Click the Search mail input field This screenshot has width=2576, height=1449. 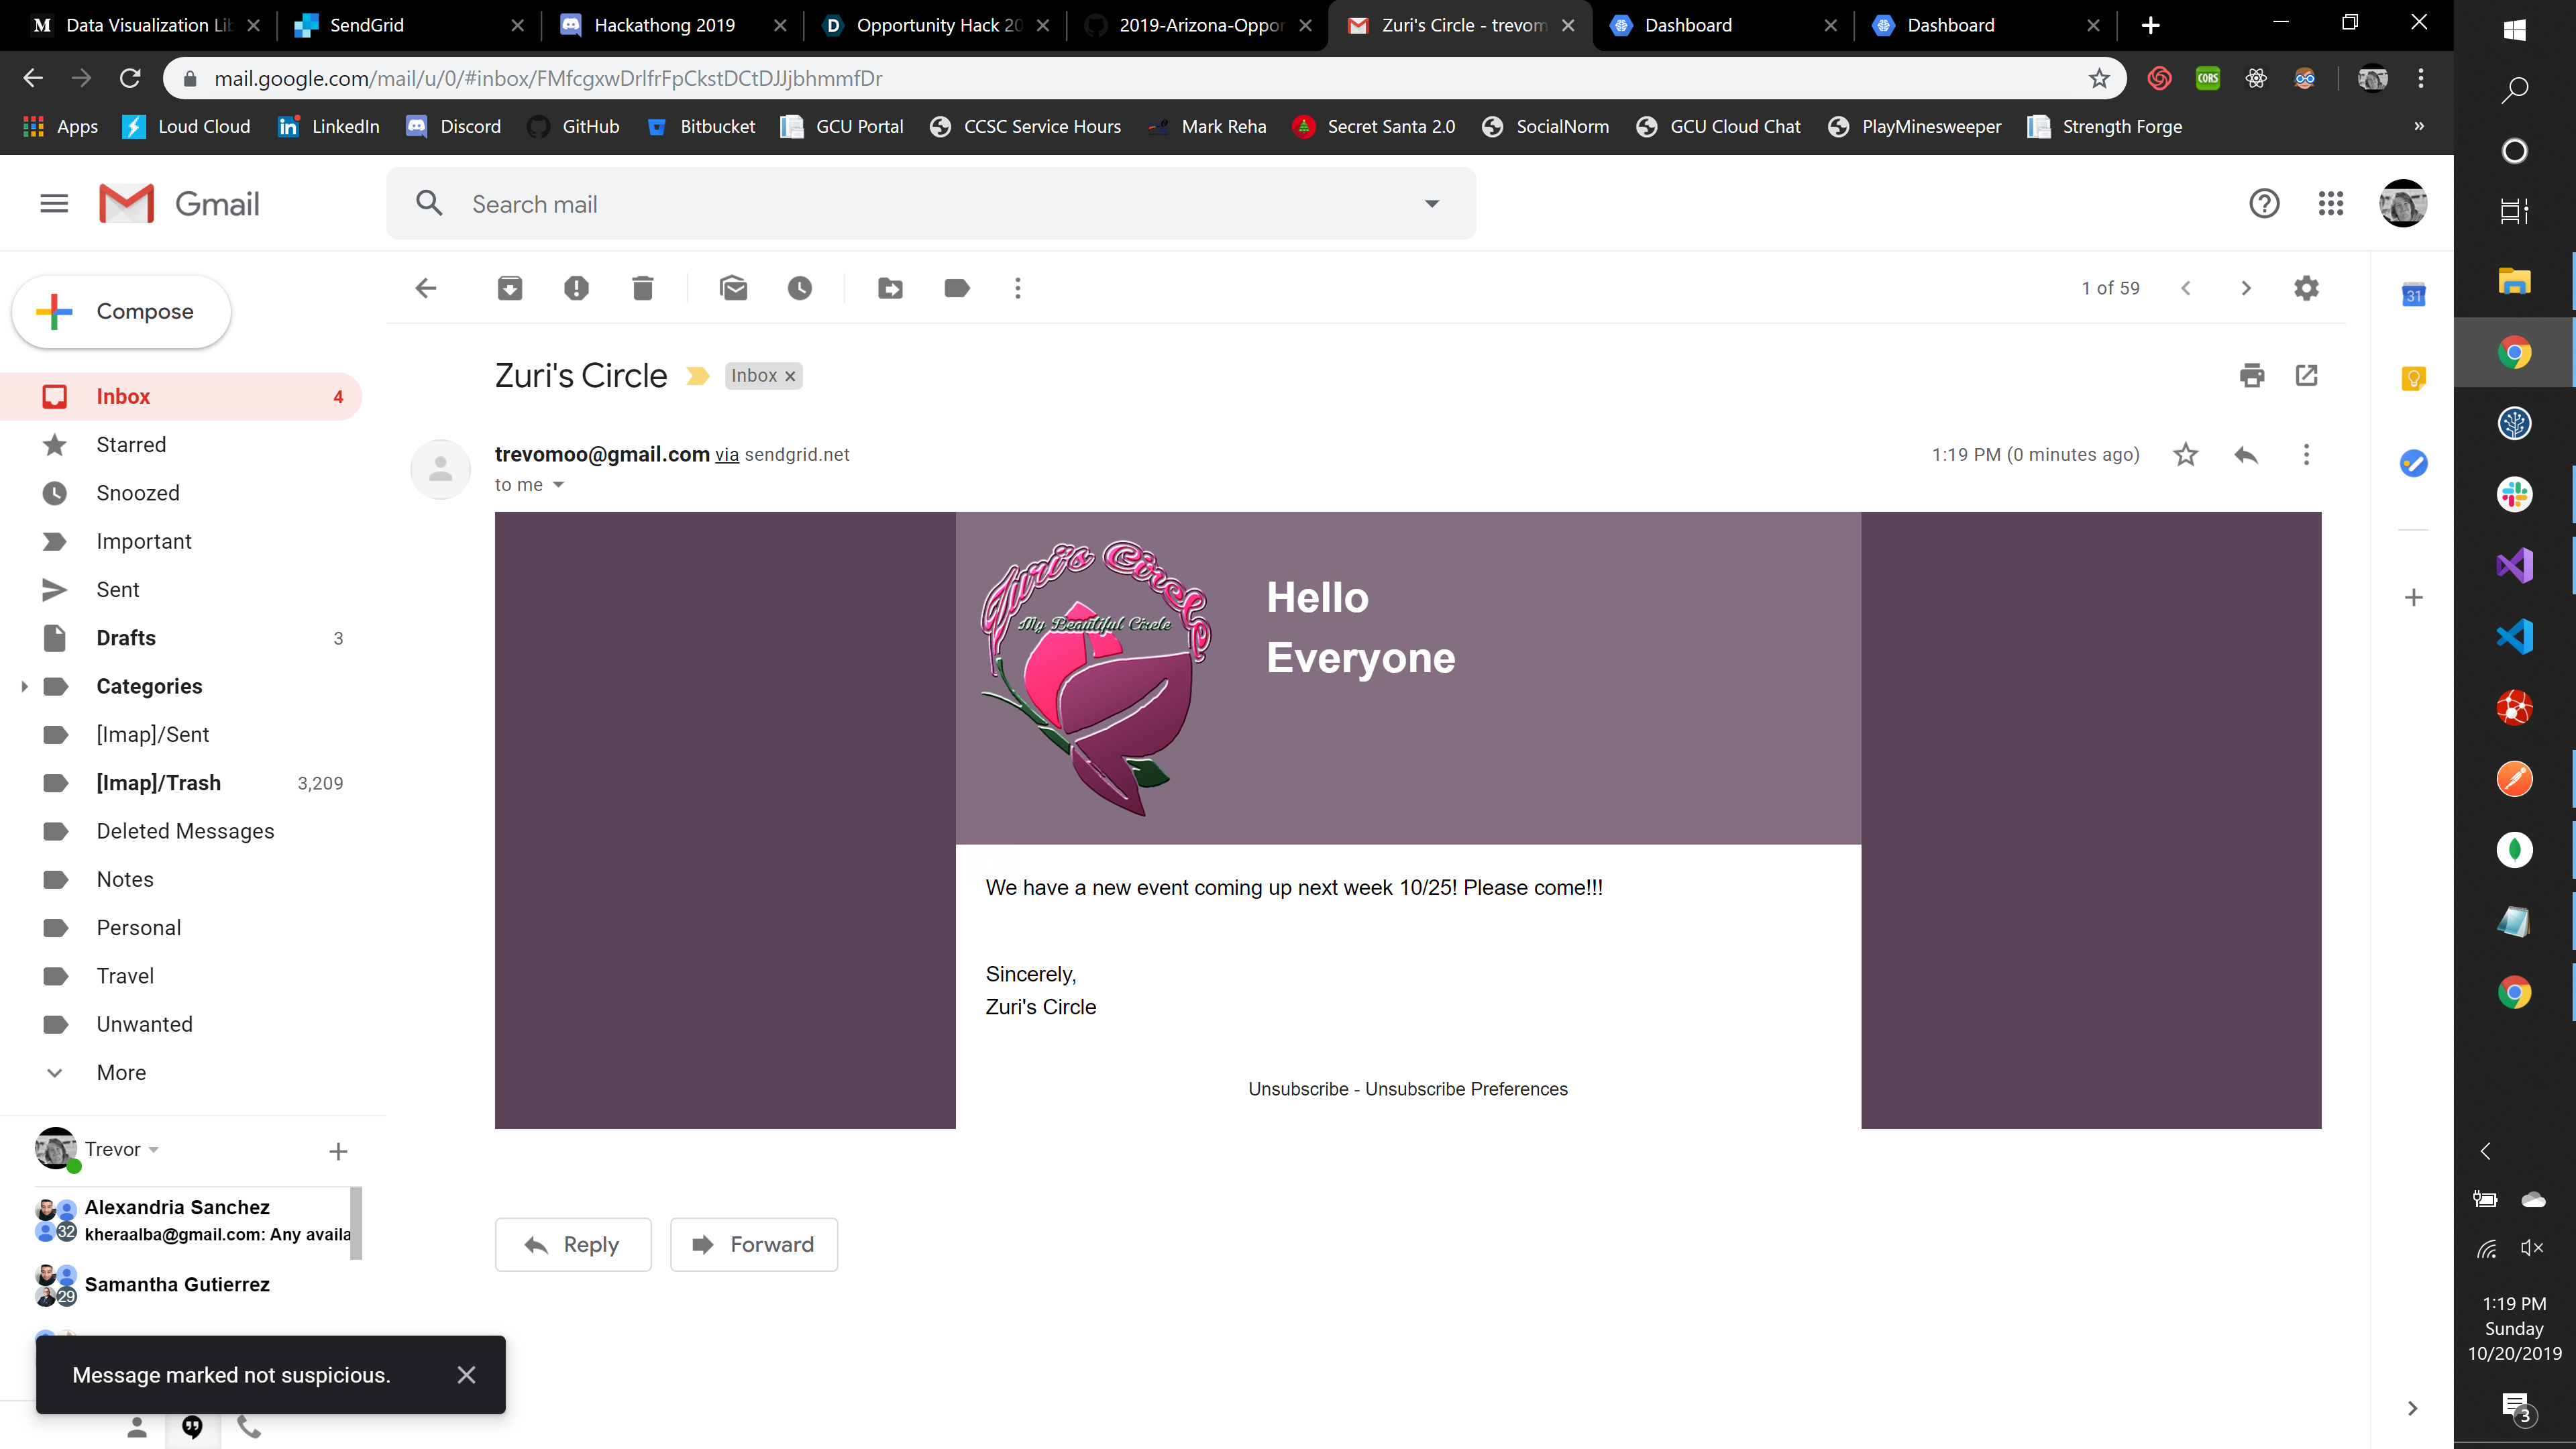(930, 204)
